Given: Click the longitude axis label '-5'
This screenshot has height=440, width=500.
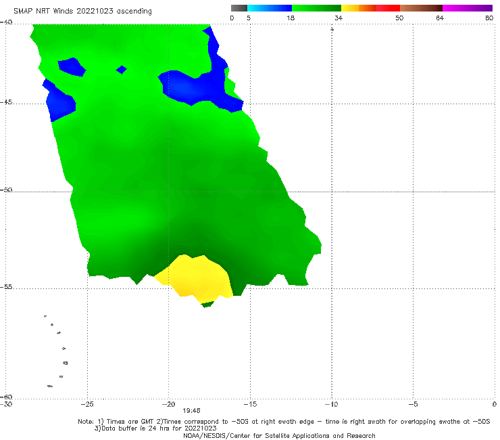Looking at the screenshot, I should [413, 404].
